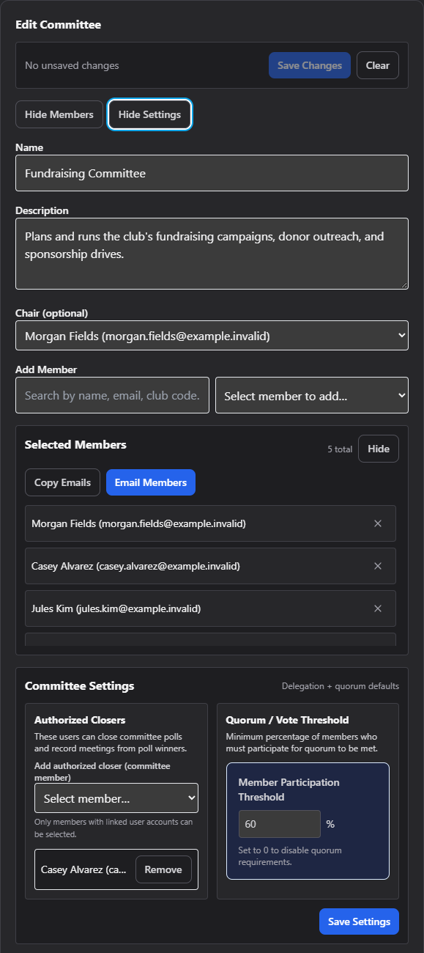Open the authorized closer Select member dropdown
Screen dimensions: 424x953
pos(116,798)
